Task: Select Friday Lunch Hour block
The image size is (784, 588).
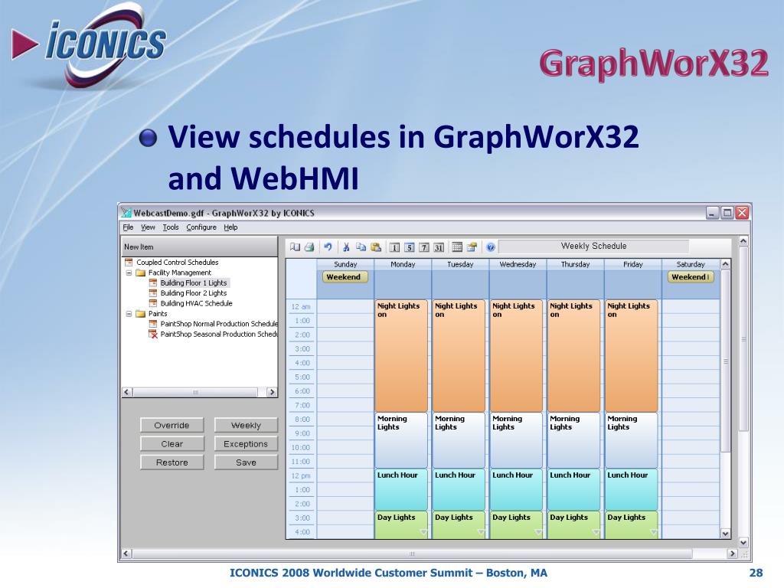Action: pyautogui.click(x=632, y=489)
